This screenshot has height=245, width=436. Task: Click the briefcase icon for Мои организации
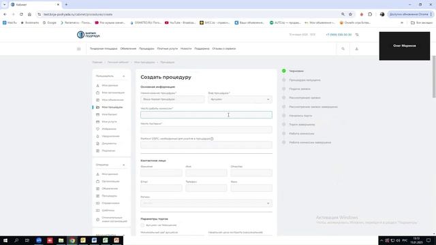(x=97, y=93)
